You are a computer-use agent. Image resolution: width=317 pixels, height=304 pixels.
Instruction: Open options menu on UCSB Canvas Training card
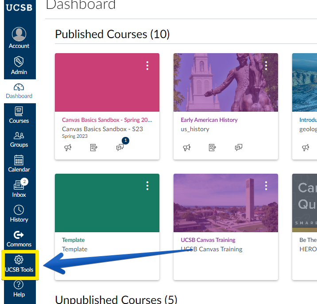pos(266,186)
